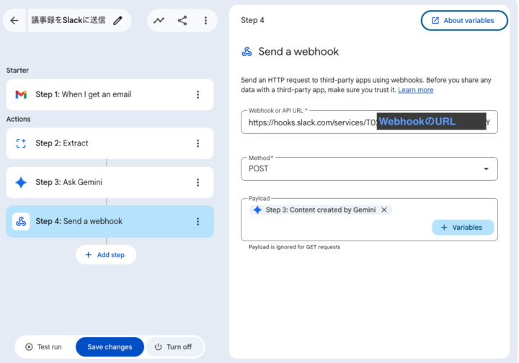Remove Step 3 Gemini content chip

pyautogui.click(x=384, y=210)
